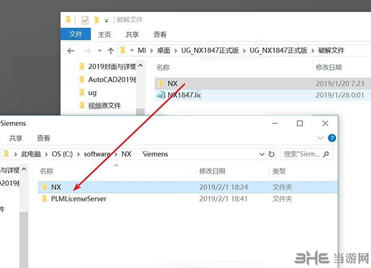Open the address bar history dropdown in Siemens window
This screenshot has width=371, height=268.
point(262,154)
